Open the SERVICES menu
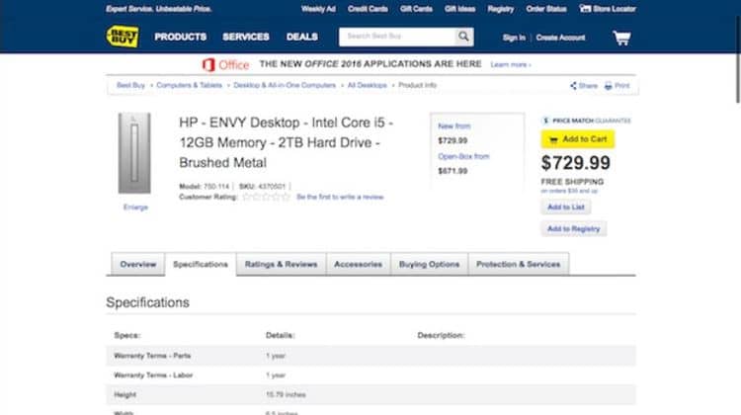Image resolution: width=741 pixels, height=415 pixels. (246, 37)
